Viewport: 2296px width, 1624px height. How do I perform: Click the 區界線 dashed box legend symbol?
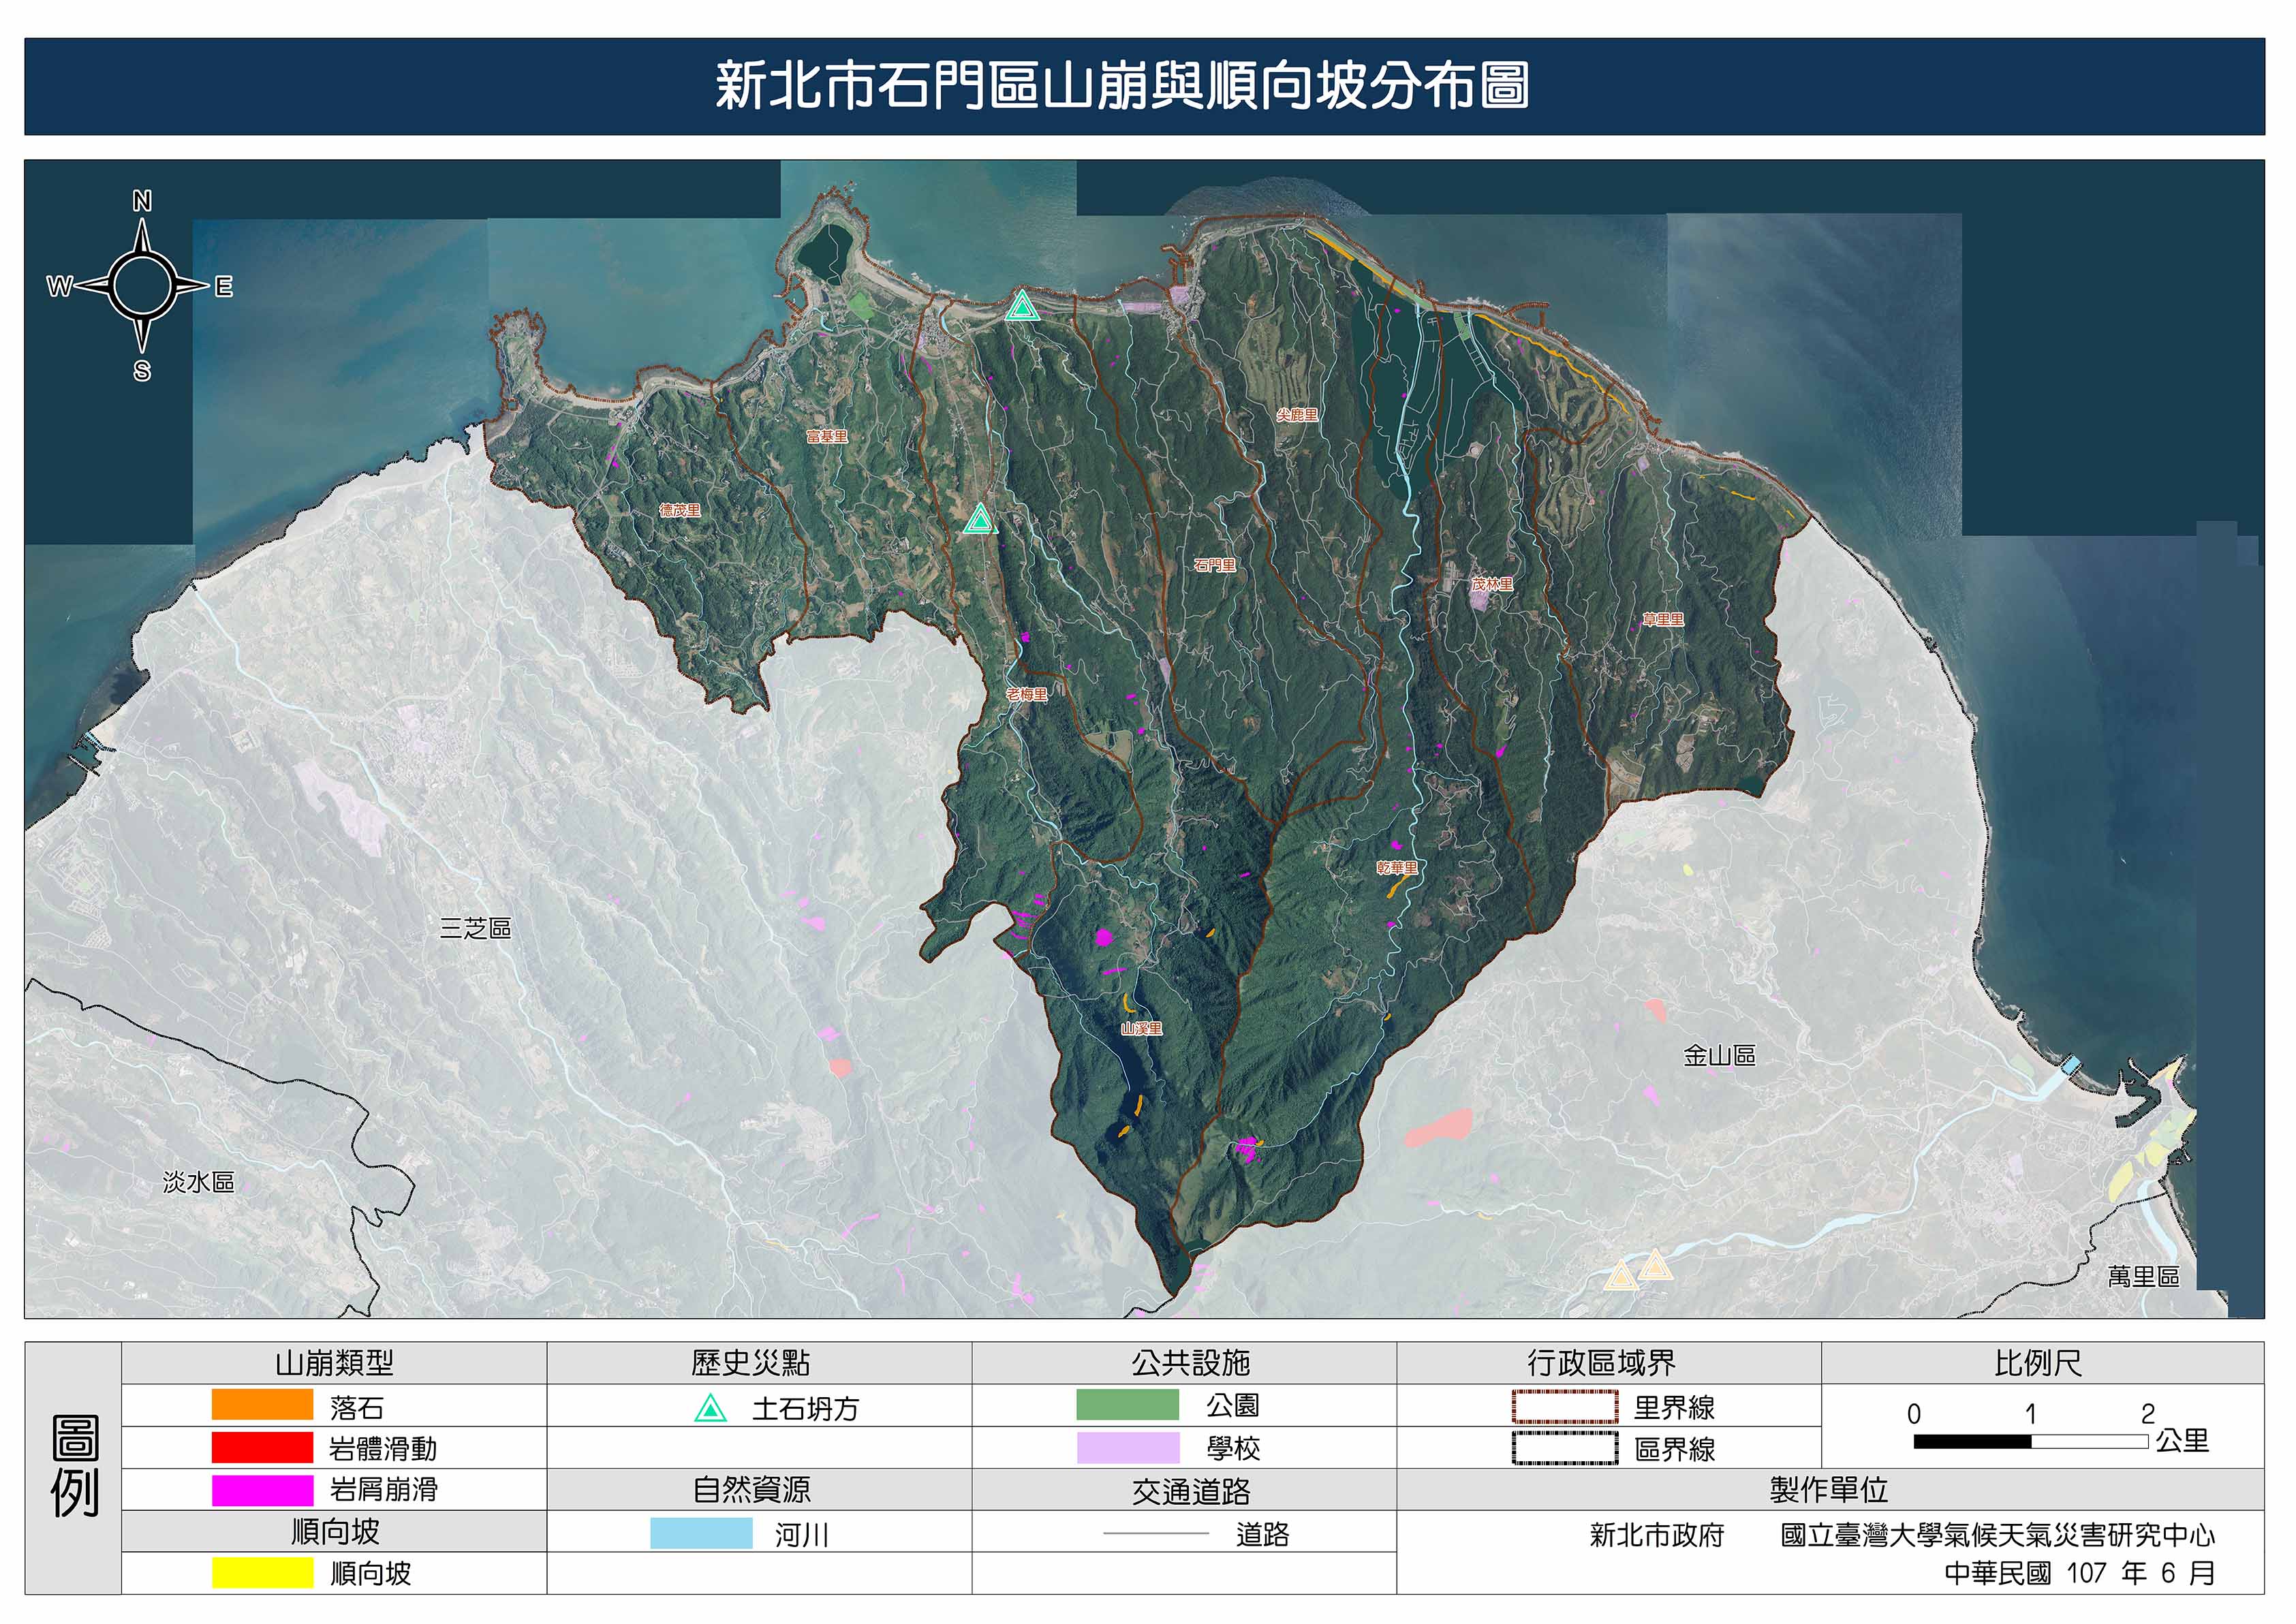(x=1565, y=1449)
